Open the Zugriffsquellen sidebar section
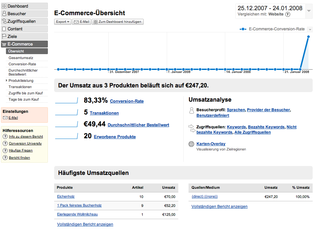The height and width of the screenshot is (231, 314). (x=24, y=21)
